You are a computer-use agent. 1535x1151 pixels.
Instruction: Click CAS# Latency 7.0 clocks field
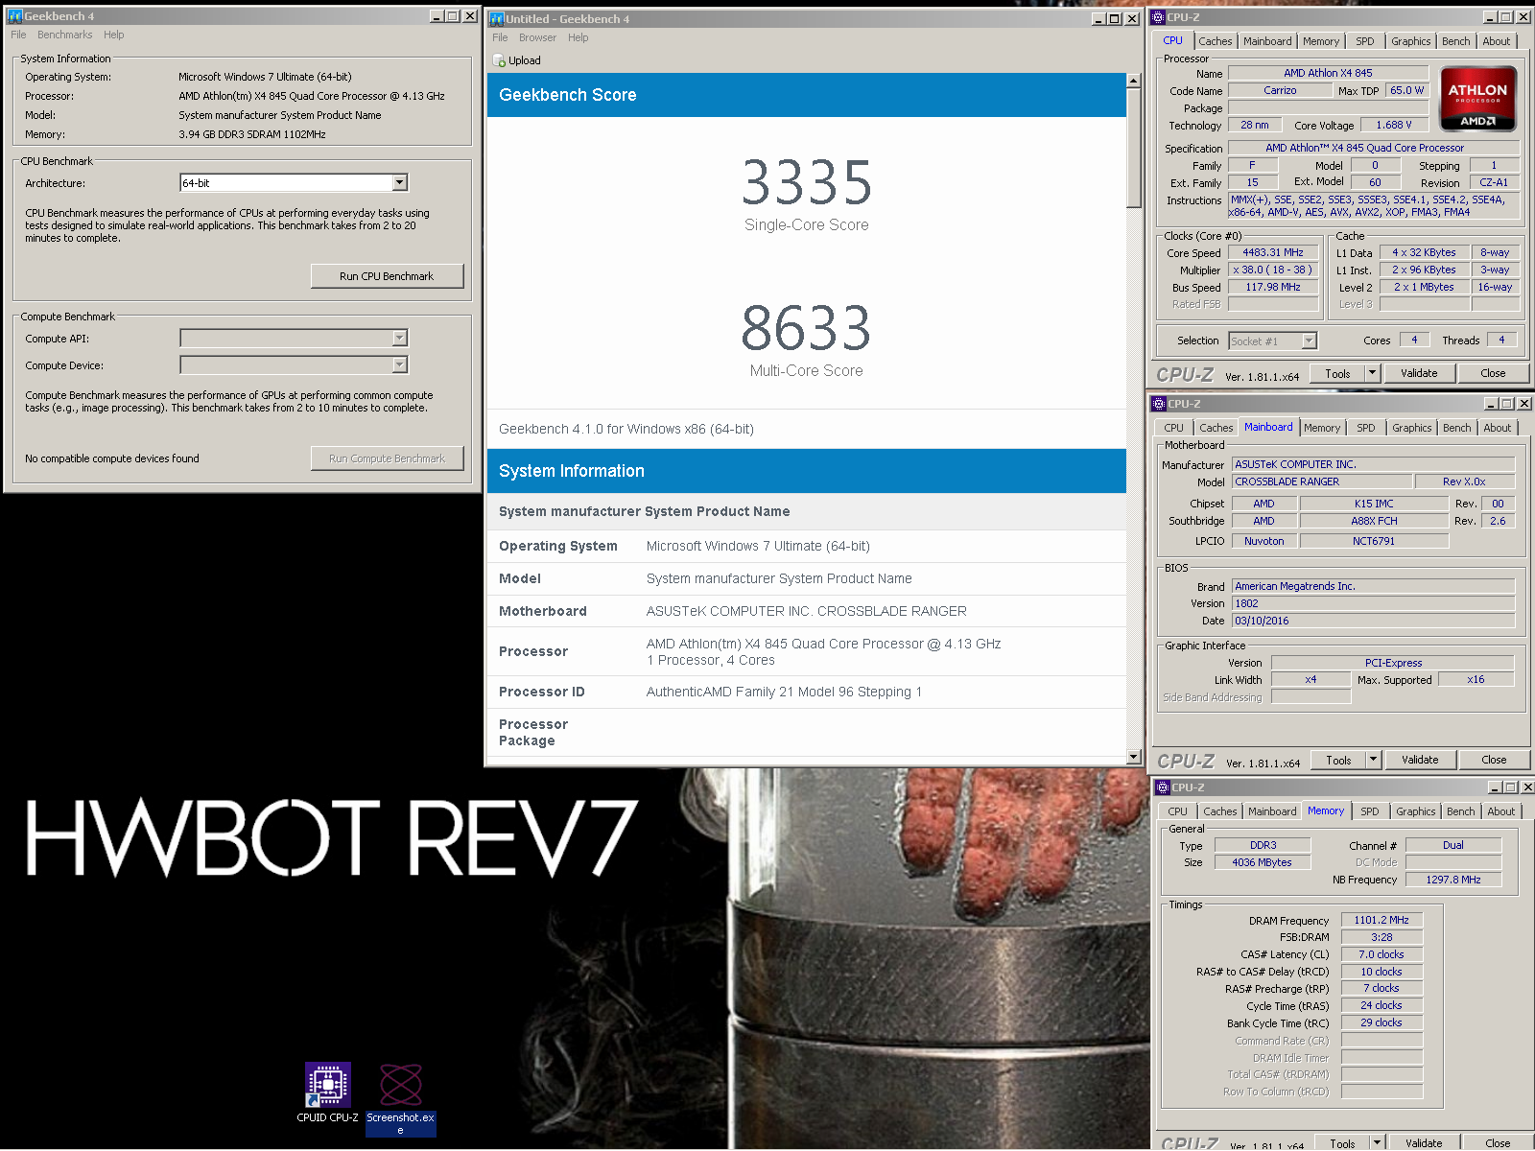point(1381,954)
